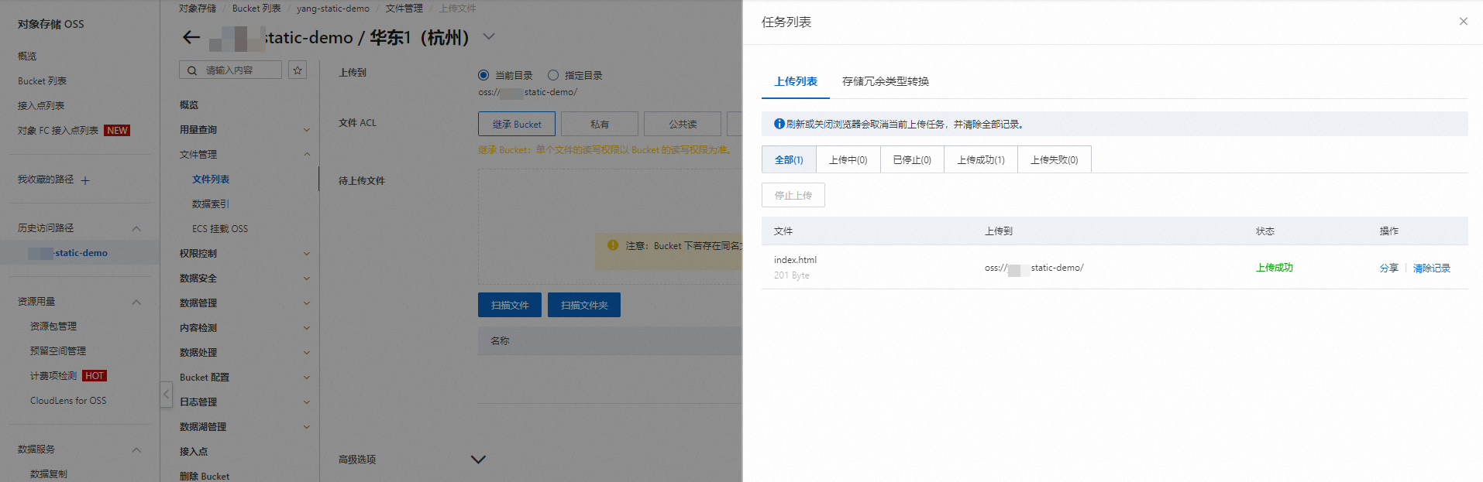Viewport: 1483px width, 482px height.
Task: Open 文件列表 in sidebar
Action: (x=211, y=179)
